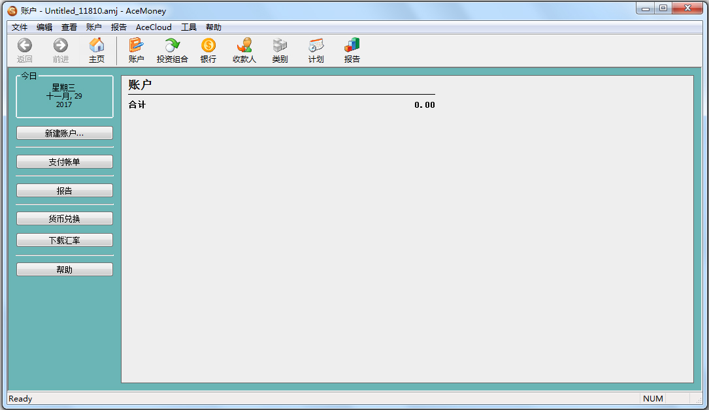Open the 帮助 menu in menu bar
709x410 pixels.
(x=214, y=27)
